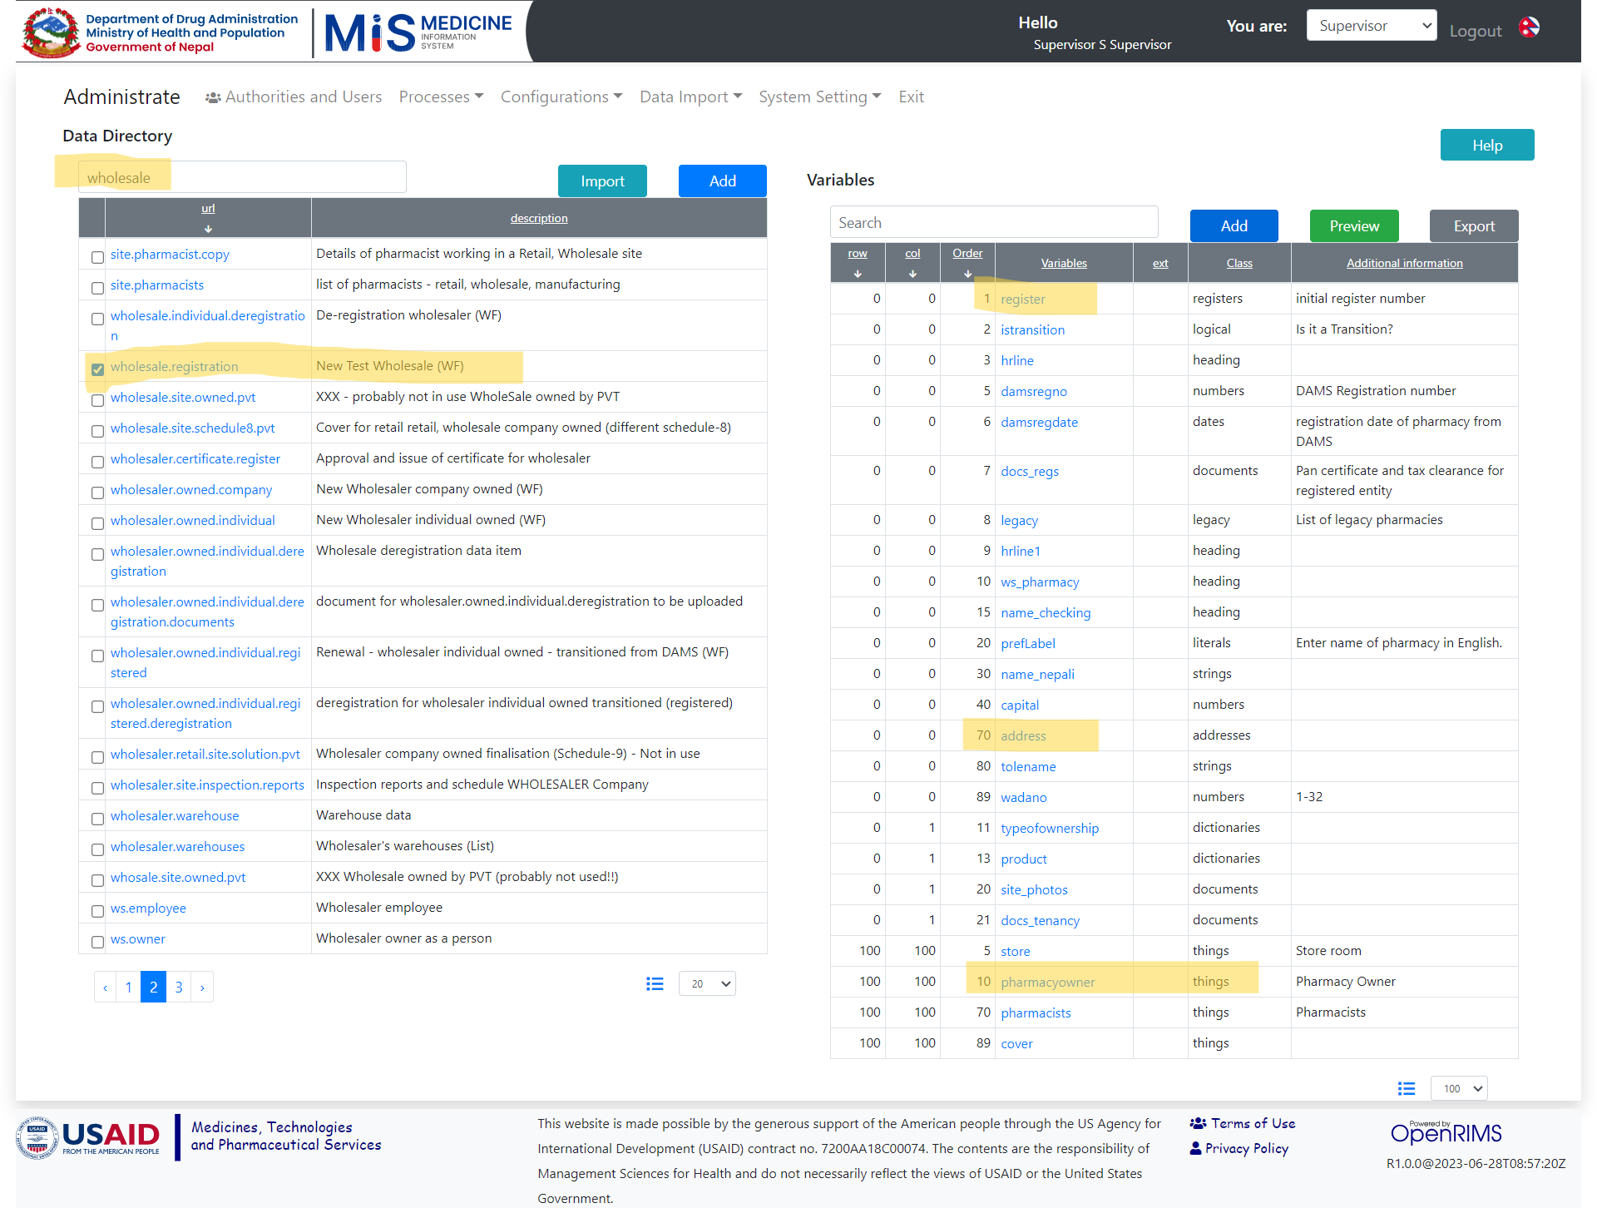
Task: Check the site.pharmacist.copy checkbox
Action: (97, 257)
